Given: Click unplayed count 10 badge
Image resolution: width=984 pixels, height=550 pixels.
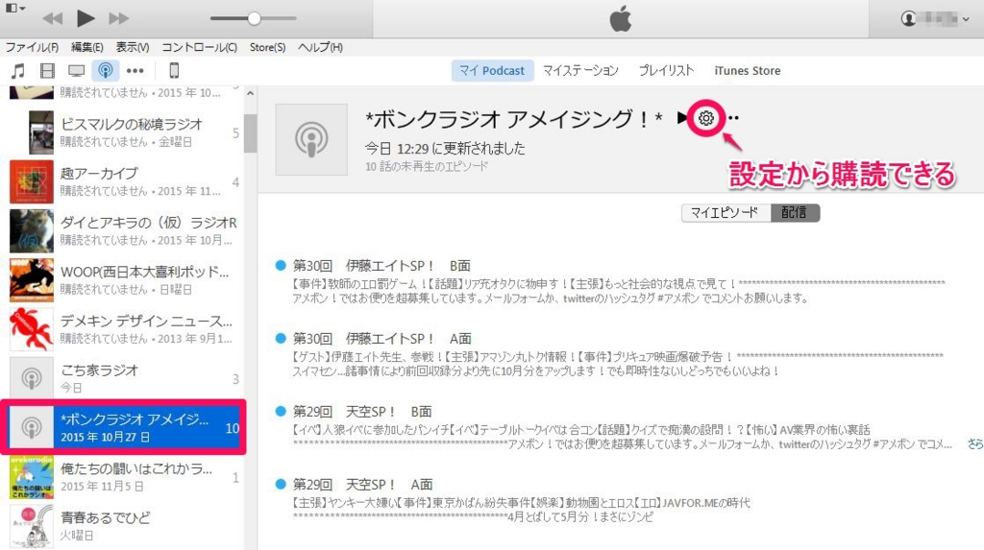Looking at the screenshot, I should click(233, 428).
